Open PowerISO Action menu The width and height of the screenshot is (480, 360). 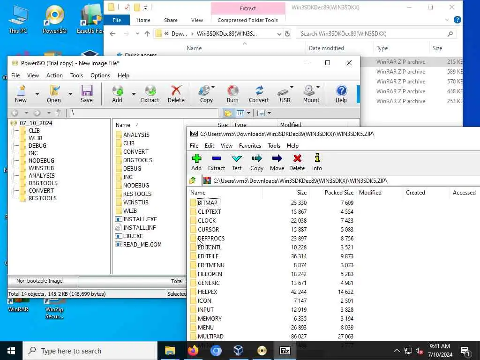[x=54, y=75]
